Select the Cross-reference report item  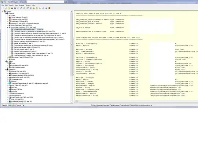(16, 95)
